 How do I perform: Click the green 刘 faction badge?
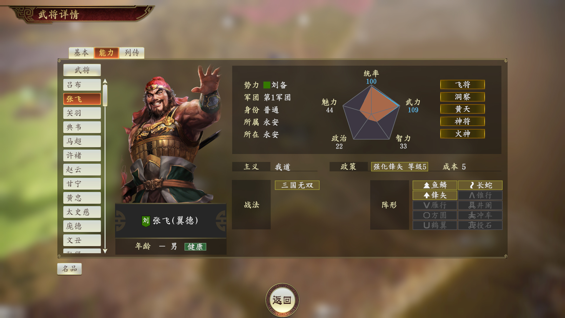[146, 221]
